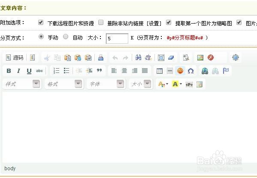257x178 pixels.
Task: Toggle 提取第一个图片为缩略图 checkbox
Action: 169,22
